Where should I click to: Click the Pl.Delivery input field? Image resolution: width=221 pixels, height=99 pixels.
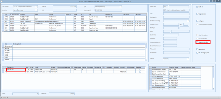[176, 53]
